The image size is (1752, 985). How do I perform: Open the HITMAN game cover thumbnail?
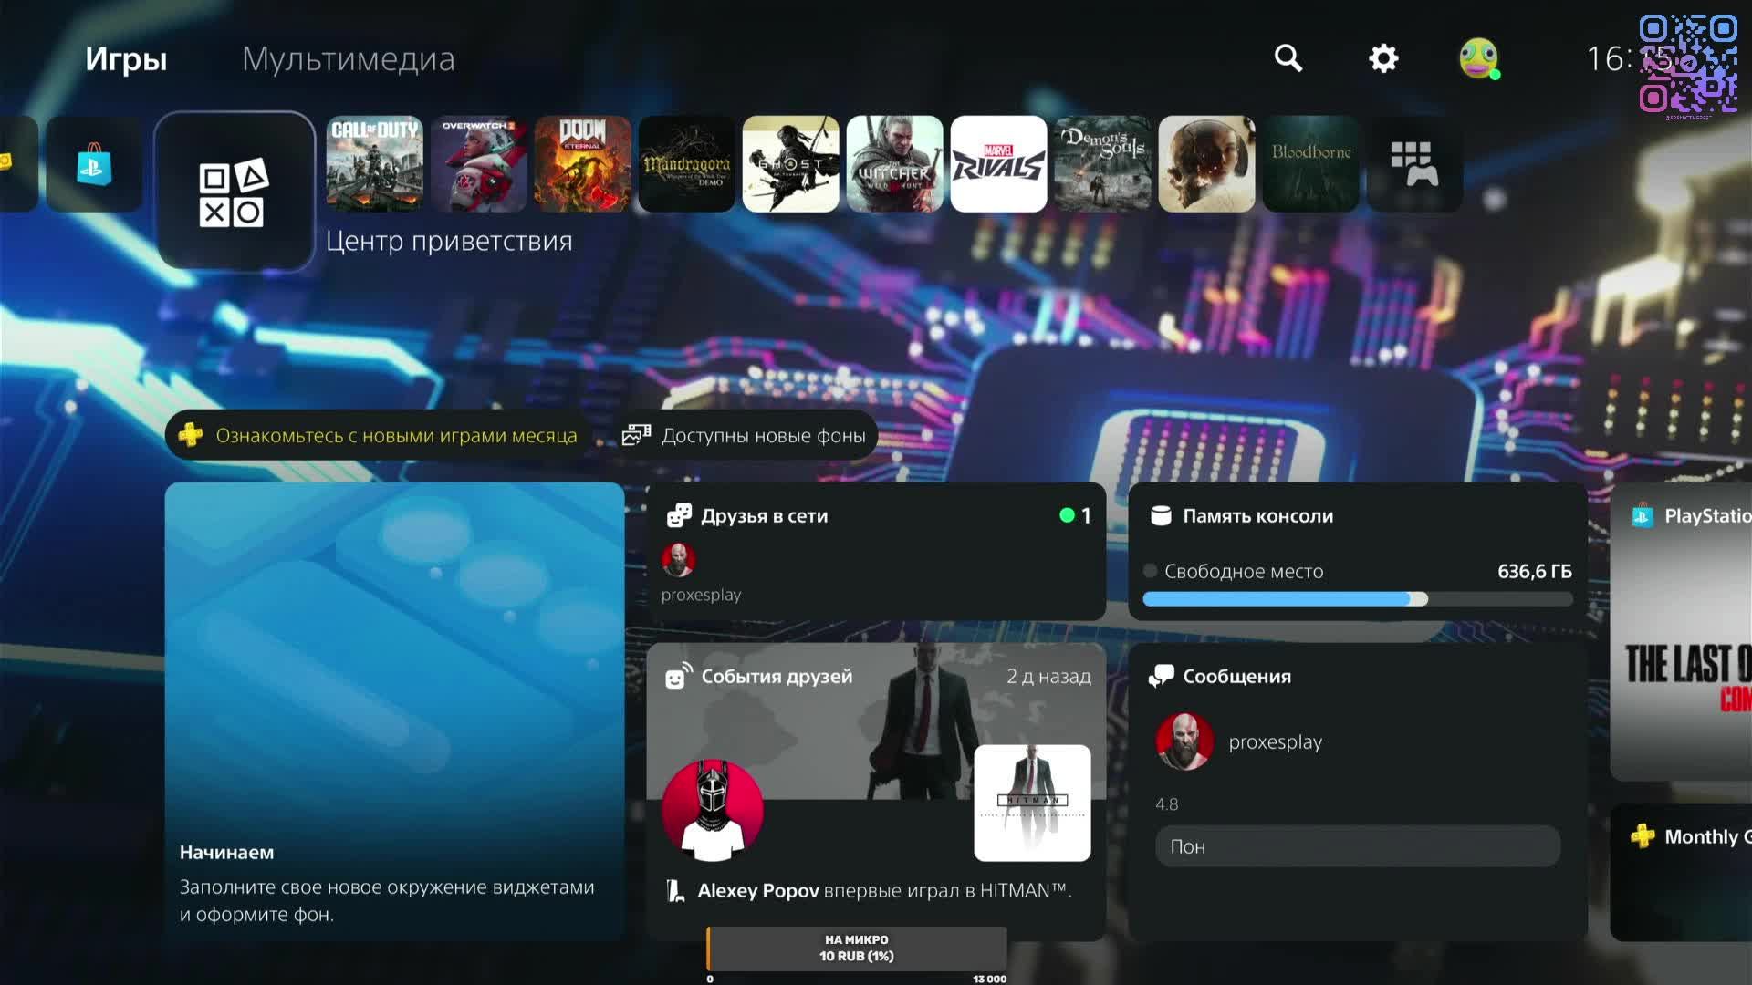(x=1032, y=804)
